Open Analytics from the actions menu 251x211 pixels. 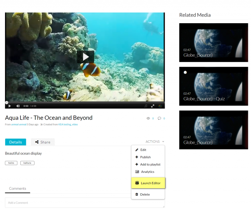click(147, 172)
